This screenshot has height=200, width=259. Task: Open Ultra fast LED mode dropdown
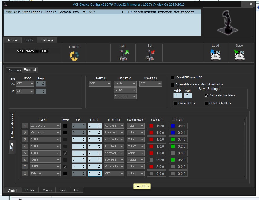click(x=114, y=132)
